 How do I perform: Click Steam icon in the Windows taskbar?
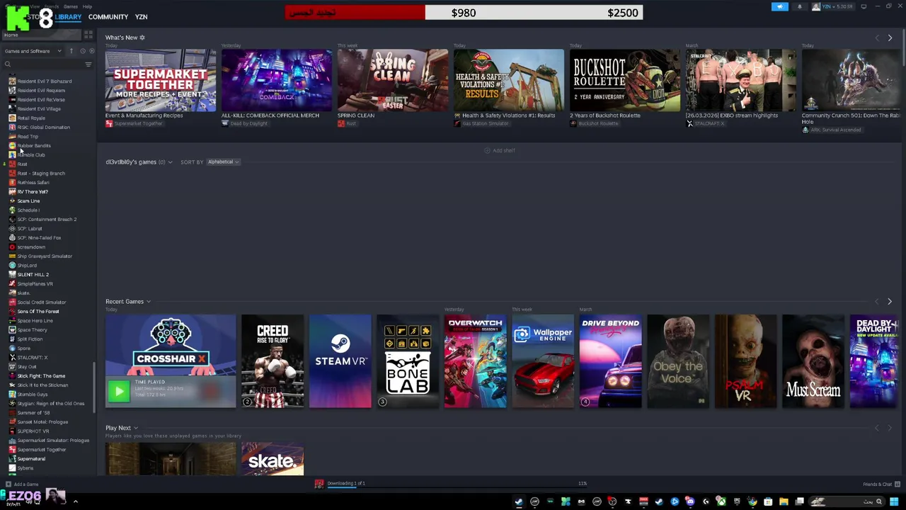pos(519,502)
